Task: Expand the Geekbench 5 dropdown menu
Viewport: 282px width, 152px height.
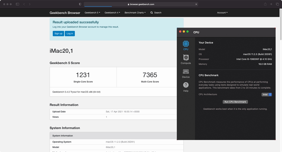Action: click(92, 13)
